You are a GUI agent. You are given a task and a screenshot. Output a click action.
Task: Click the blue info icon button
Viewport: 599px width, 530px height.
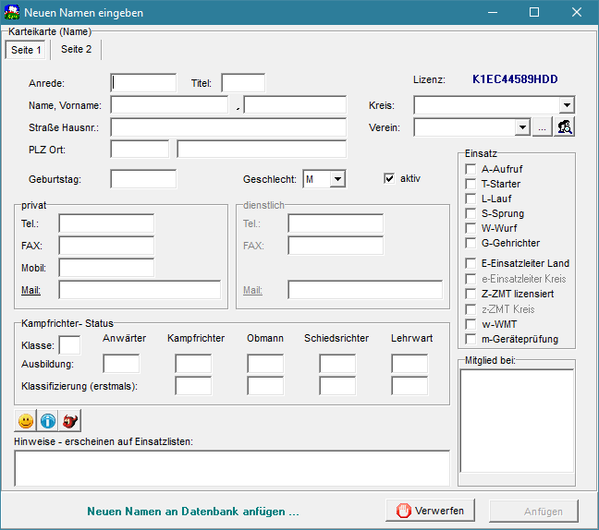(x=48, y=421)
